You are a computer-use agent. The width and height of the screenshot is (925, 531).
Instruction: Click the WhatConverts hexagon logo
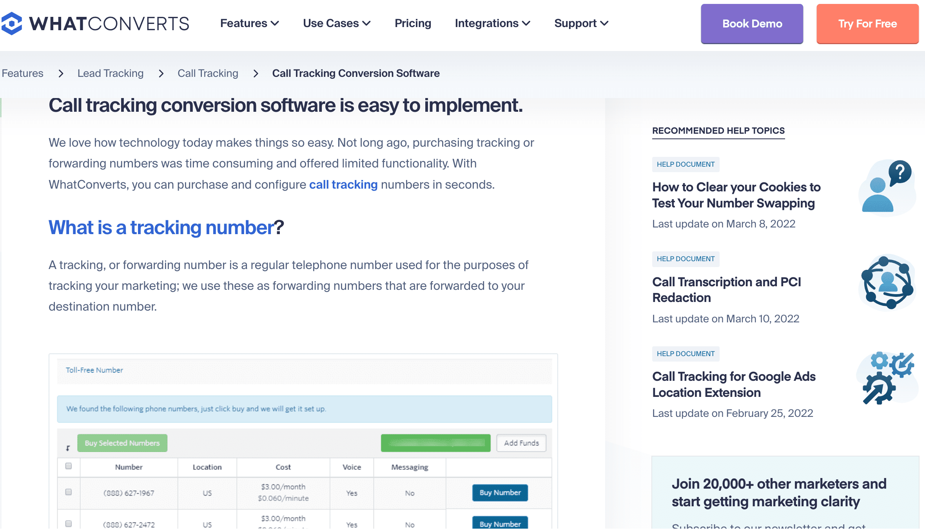point(11,23)
